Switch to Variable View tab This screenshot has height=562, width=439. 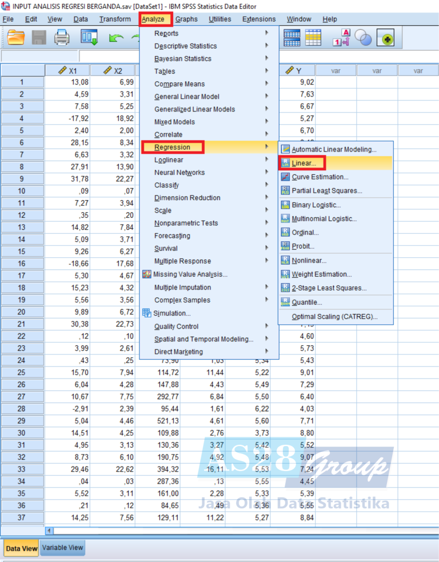[62, 548]
